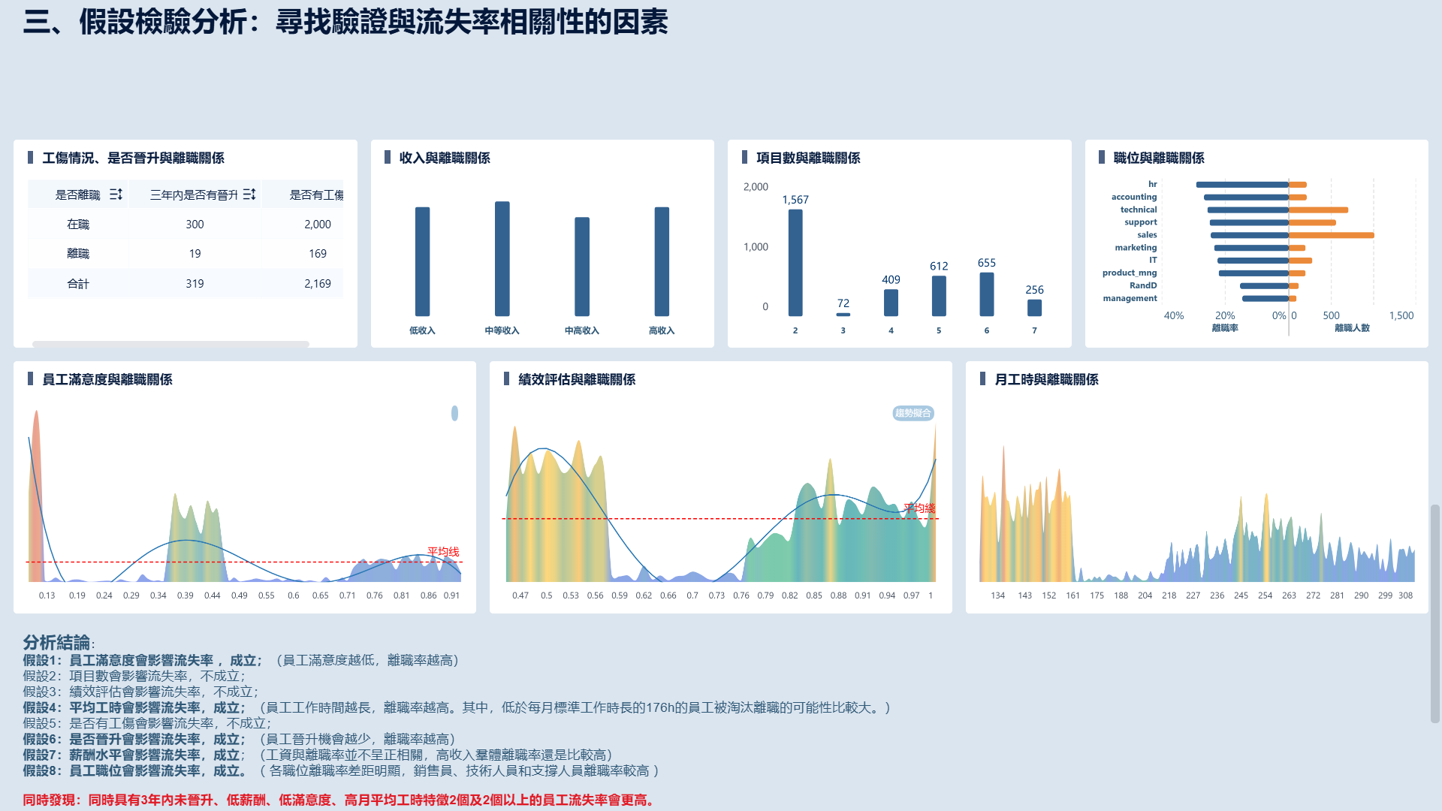
Task: Click the 員工滿意度與離職關係 panel title
Action: pos(107,379)
